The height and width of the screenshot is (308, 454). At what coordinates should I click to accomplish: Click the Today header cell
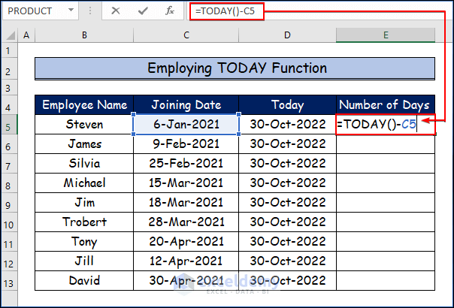click(x=287, y=104)
